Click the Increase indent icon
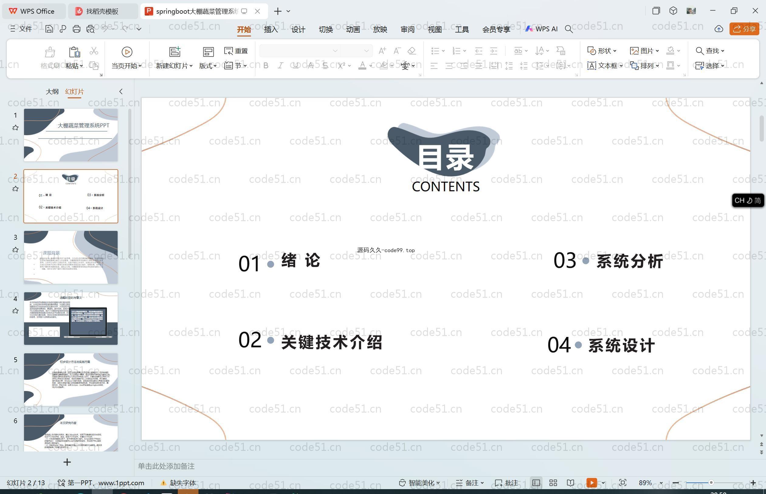The width and height of the screenshot is (766, 494). [494, 51]
